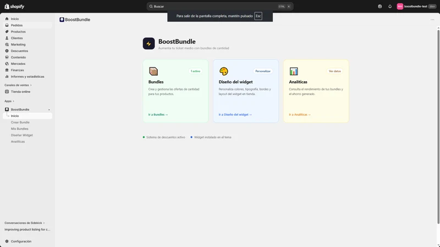The width and height of the screenshot is (440, 247).
Task: Click the Buscar search field
Action: point(220,7)
